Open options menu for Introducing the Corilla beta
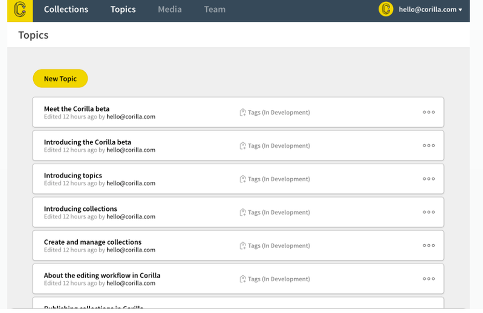Viewport: 483px width, 313px height. point(429,146)
